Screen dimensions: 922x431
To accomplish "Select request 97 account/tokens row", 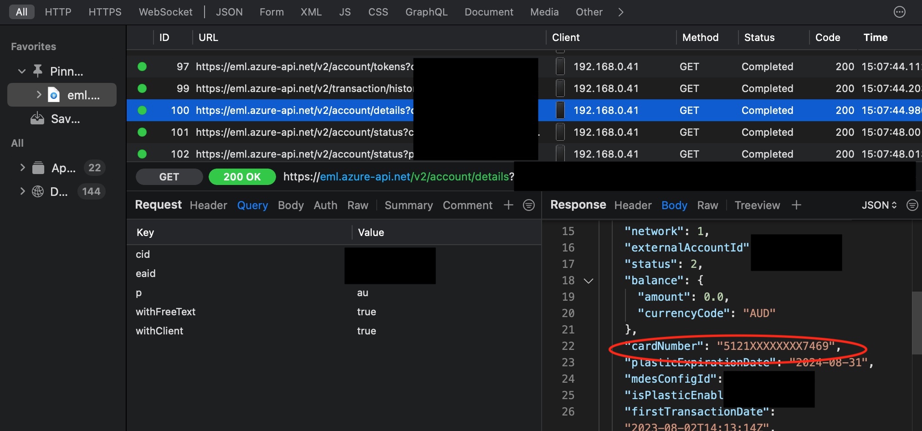I will pyautogui.click(x=524, y=67).
